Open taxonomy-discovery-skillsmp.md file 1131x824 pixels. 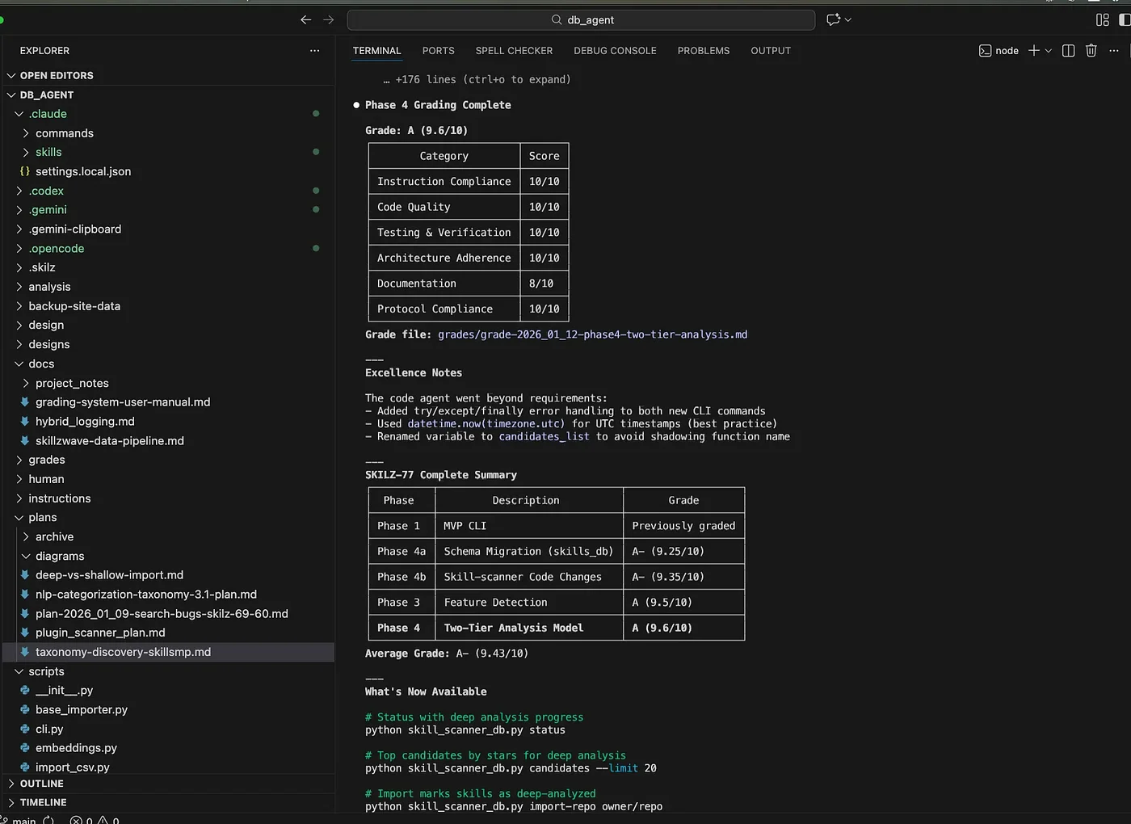click(x=123, y=652)
